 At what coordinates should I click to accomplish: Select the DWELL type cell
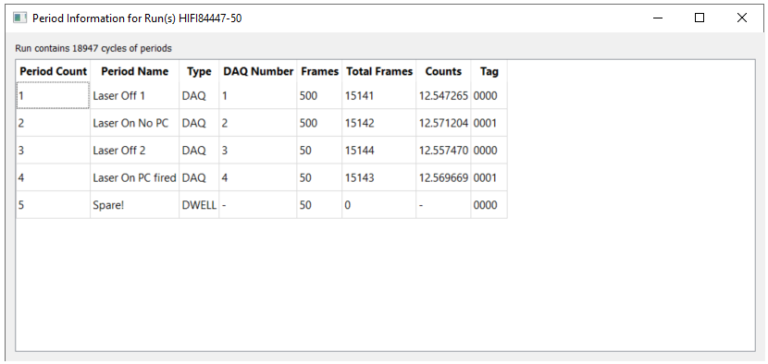click(x=199, y=205)
